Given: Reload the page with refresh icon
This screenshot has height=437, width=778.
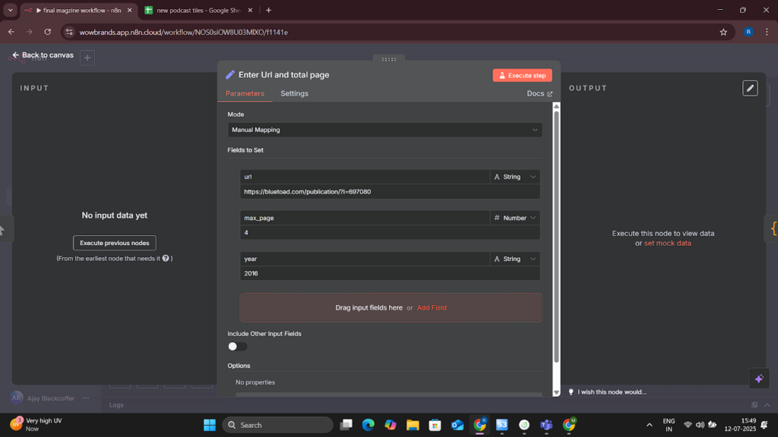Looking at the screenshot, I should pos(48,32).
